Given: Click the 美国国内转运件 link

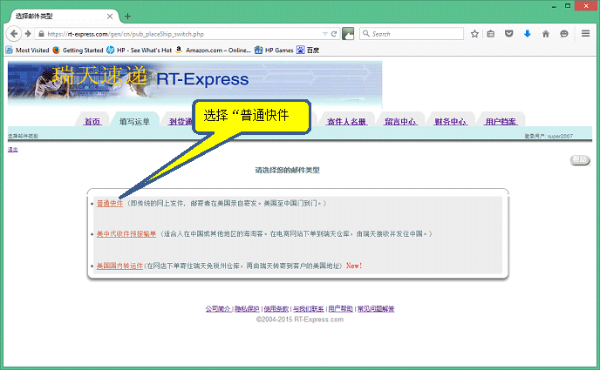Looking at the screenshot, I should coord(119,266).
